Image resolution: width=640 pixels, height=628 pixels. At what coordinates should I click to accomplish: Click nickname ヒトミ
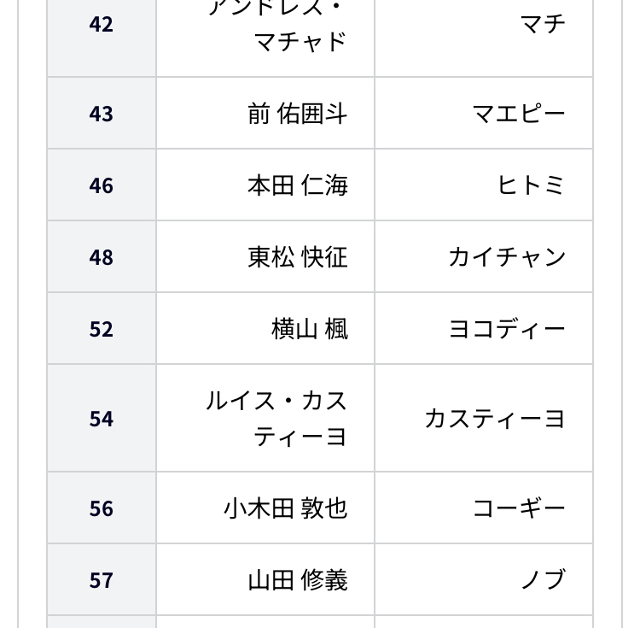pos(532,185)
